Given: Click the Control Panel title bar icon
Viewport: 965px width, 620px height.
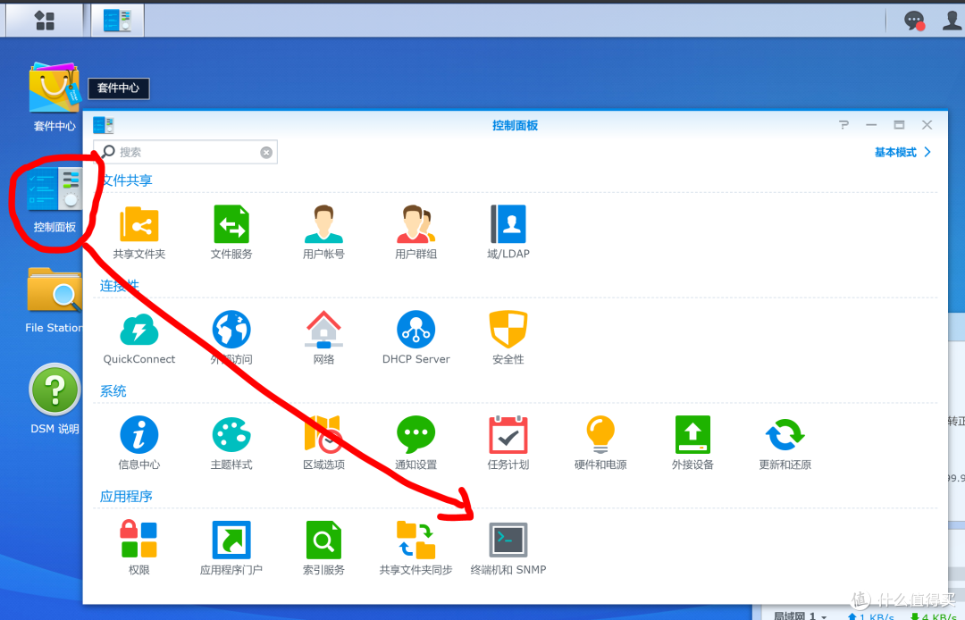Looking at the screenshot, I should click(x=104, y=125).
